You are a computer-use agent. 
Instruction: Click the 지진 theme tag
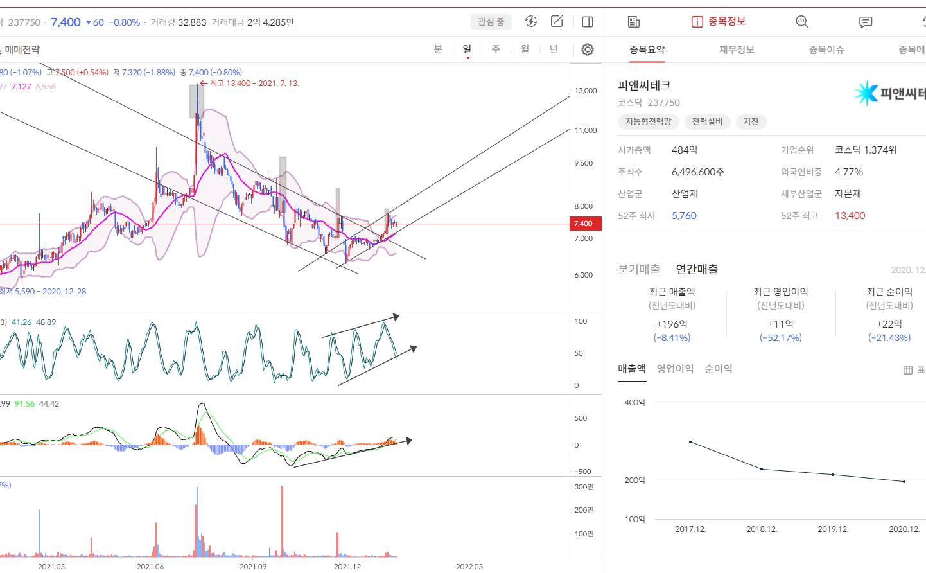point(751,121)
